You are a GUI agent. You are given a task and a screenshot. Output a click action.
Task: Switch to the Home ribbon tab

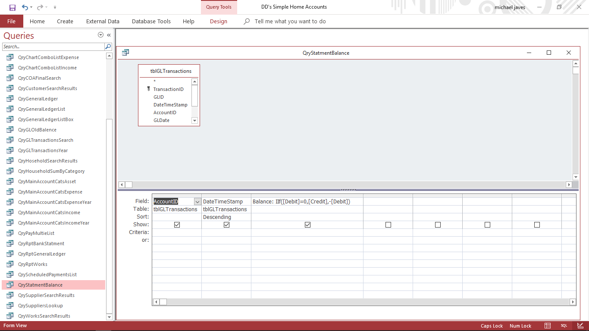pyautogui.click(x=37, y=21)
